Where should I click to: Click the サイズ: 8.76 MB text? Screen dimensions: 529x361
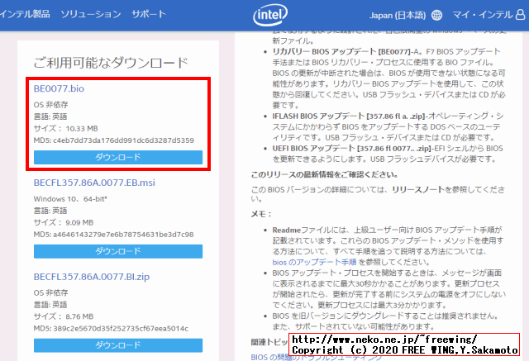(64, 317)
